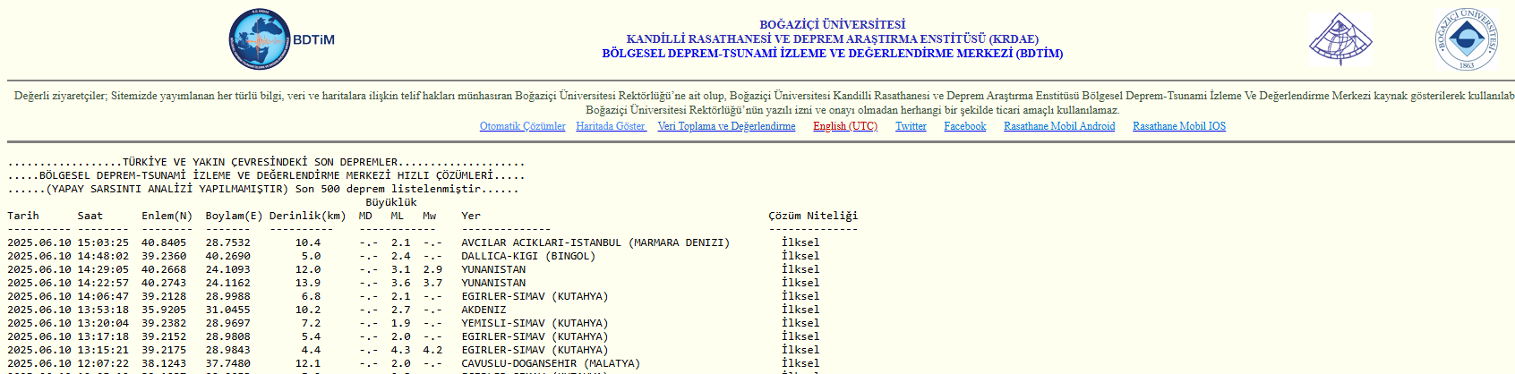
Task: Click the Enlem(N) column header
Action: point(167,216)
